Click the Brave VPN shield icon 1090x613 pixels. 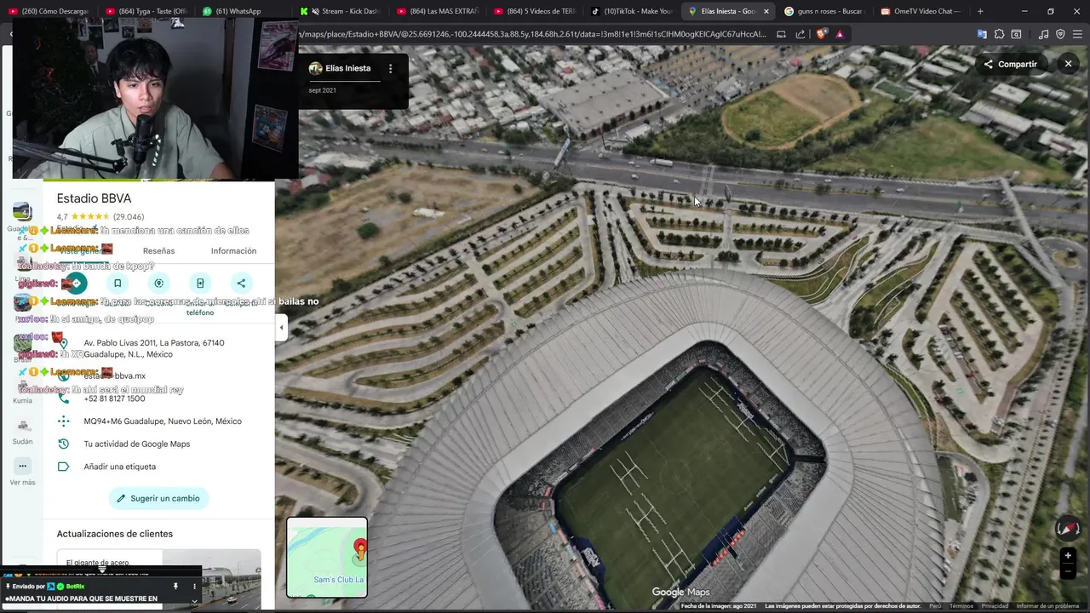click(x=1060, y=34)
